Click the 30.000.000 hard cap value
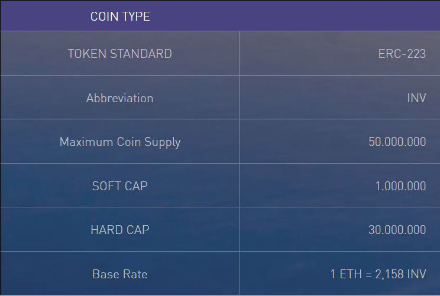This screenshot has height=296, width=440. (397, 230)
